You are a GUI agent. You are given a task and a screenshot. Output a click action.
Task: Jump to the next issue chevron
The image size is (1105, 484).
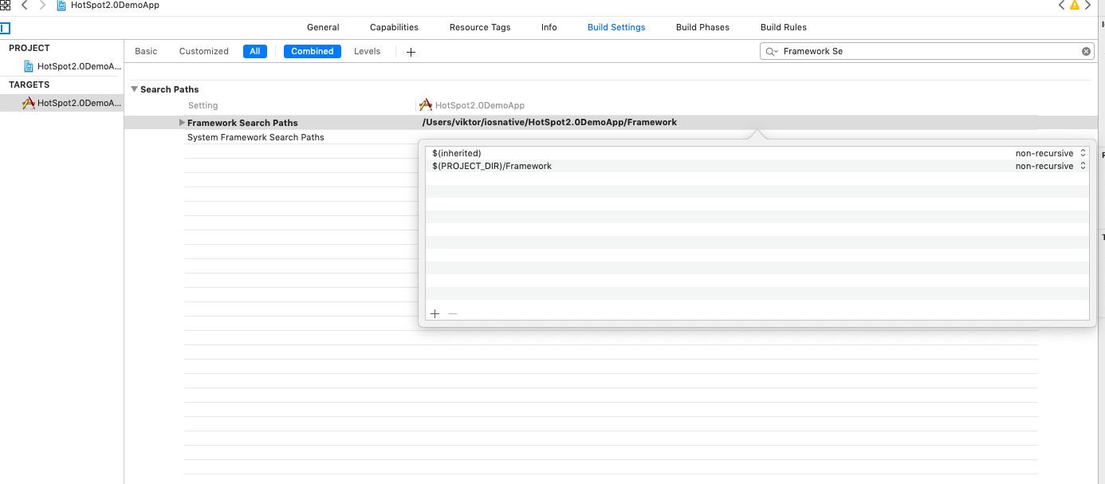(x=1087, y=5)
